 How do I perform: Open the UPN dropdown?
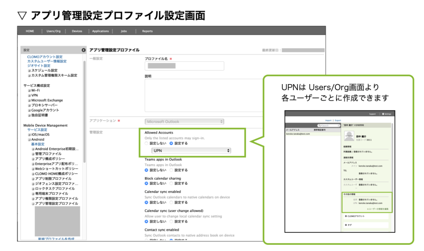click(191, 151)
